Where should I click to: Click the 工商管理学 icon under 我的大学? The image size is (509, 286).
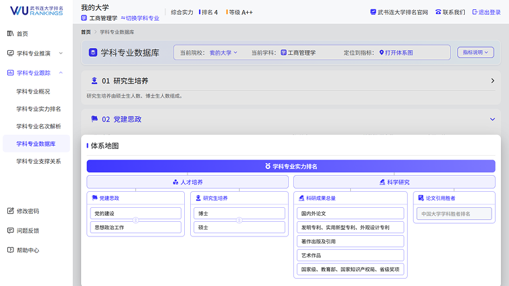84,18
